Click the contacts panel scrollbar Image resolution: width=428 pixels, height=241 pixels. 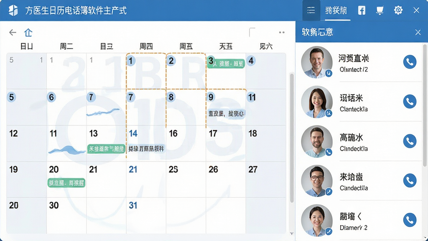[425, 105]
